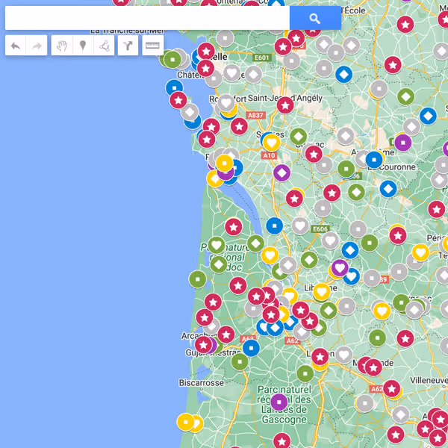Select purple square marker near Angoulême
Viewport: 448px width, 448px height.
(x=403, y=143)
